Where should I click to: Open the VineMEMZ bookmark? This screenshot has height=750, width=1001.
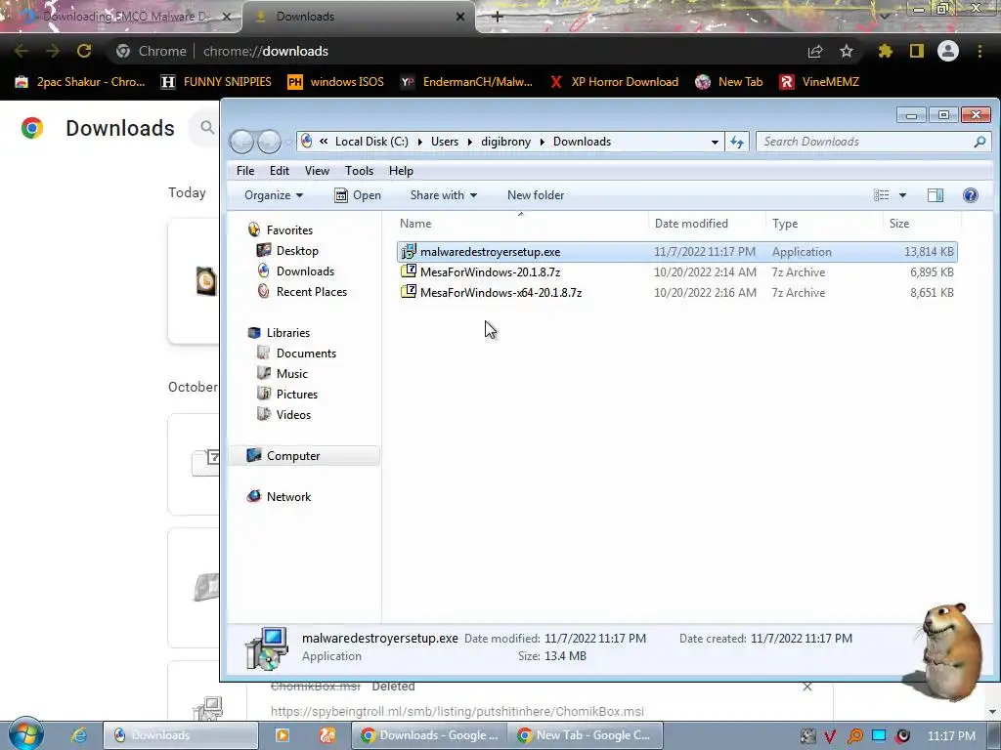tap(820, 82)
